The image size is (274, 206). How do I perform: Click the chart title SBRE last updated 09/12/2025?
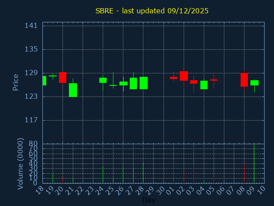152,11
